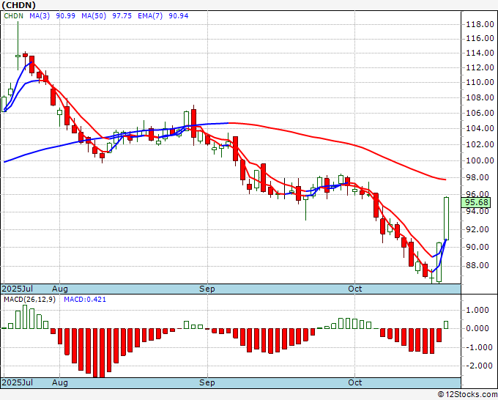
Task: Click the -2.000 MACD axis label
Action: coord(477,366)
